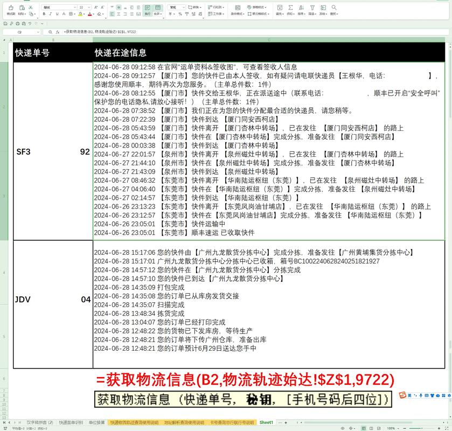Viewport: 452px width, 431px height.
Task: Toggle Italic formatting
Action: pyautogui.click(x=51, y=14)
